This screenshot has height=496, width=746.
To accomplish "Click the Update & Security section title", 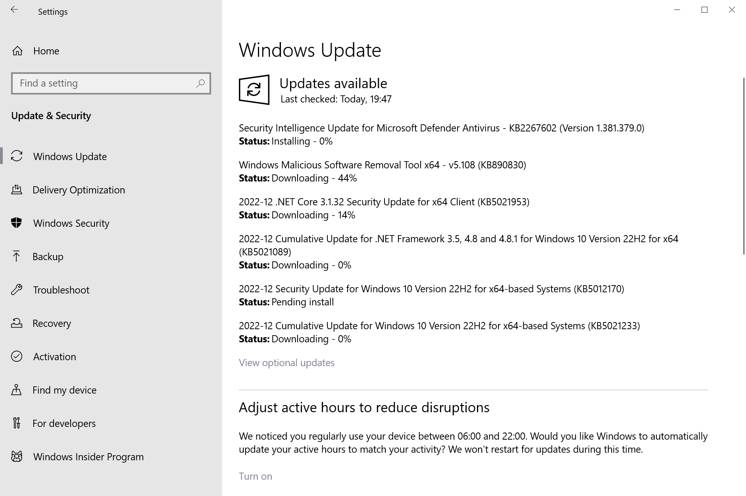I will click(51, 116).
